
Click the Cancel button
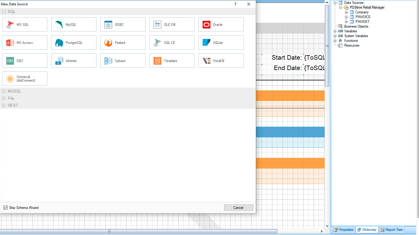pos(238,207)
